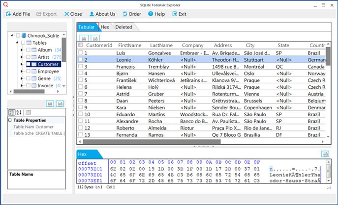Expand the Artist tree node
The image size is (338, 205).
[x=22, y=57]
